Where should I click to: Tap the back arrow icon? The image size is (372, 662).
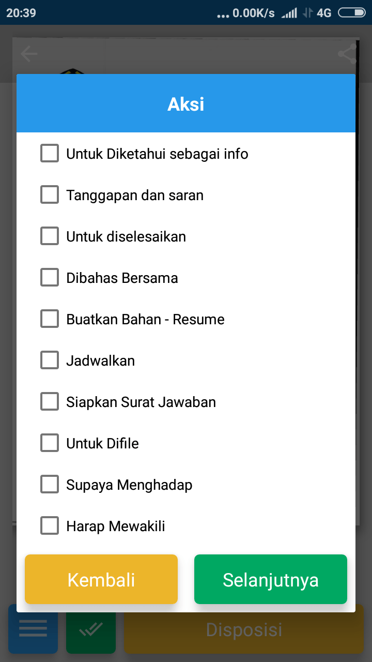(x=29, y=54)
